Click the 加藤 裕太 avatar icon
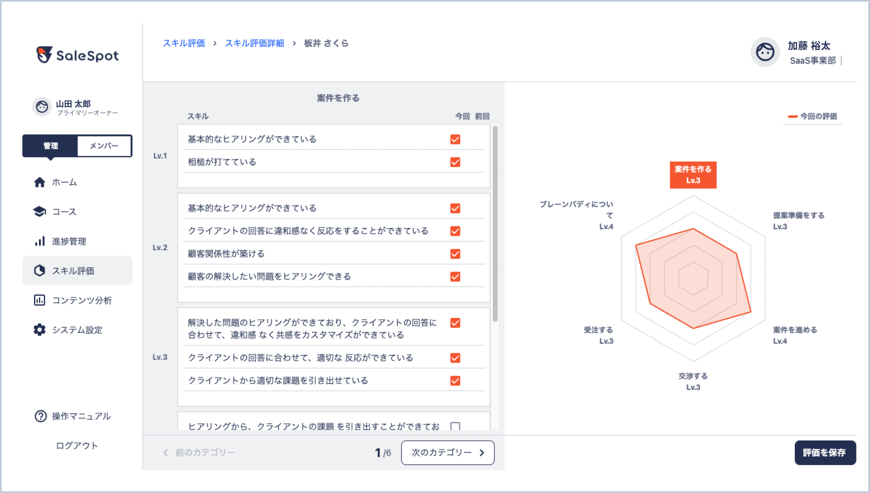This screenshot has height=493, width=870. click(765, 52)
